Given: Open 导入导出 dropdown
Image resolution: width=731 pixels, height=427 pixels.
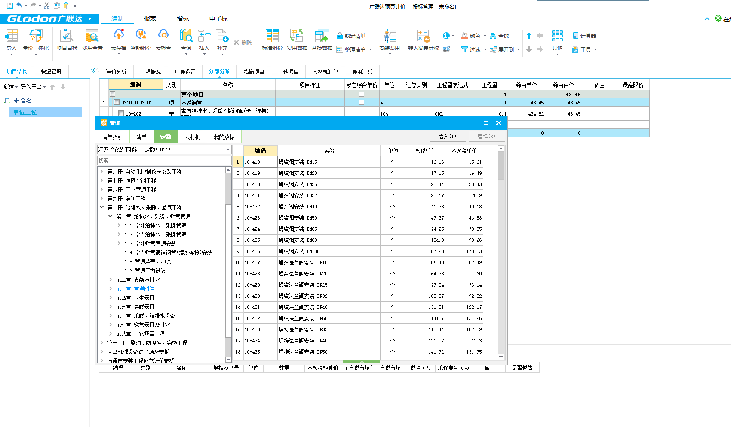Looking at the screenshot, I should [x=33, y=87].
